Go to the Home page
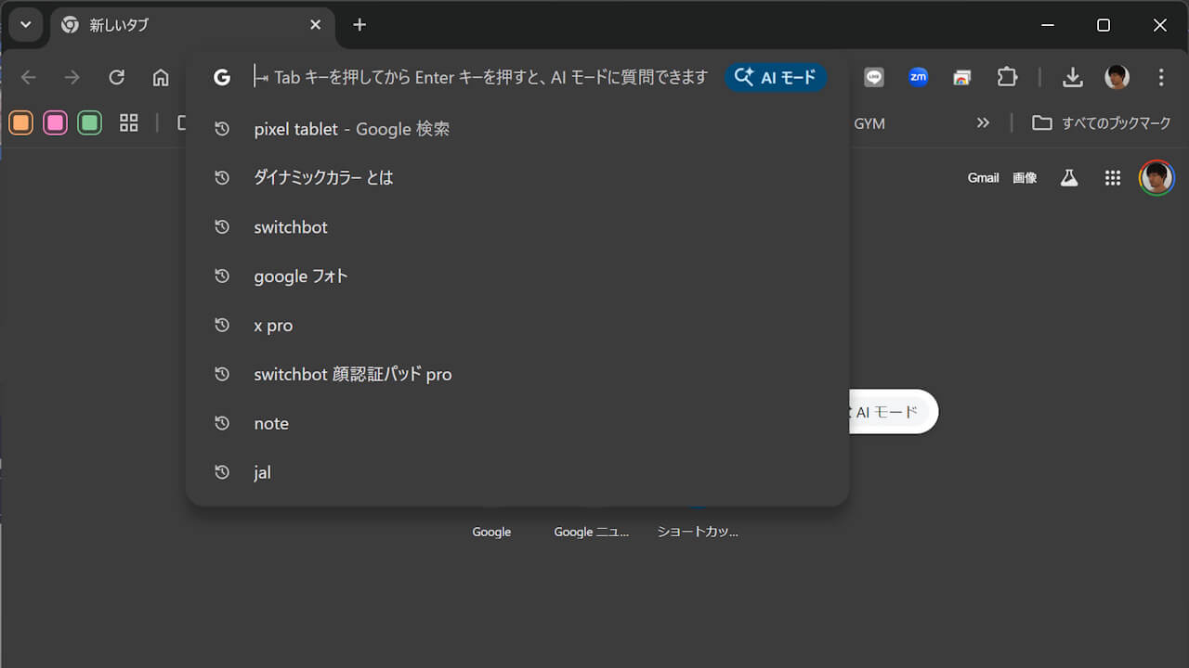This screenshot has height=668, width=1189. point(161,78)
